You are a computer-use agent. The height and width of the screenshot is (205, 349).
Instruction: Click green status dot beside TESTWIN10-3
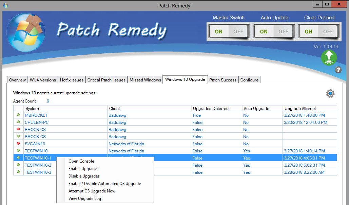(x=18, y=172)
